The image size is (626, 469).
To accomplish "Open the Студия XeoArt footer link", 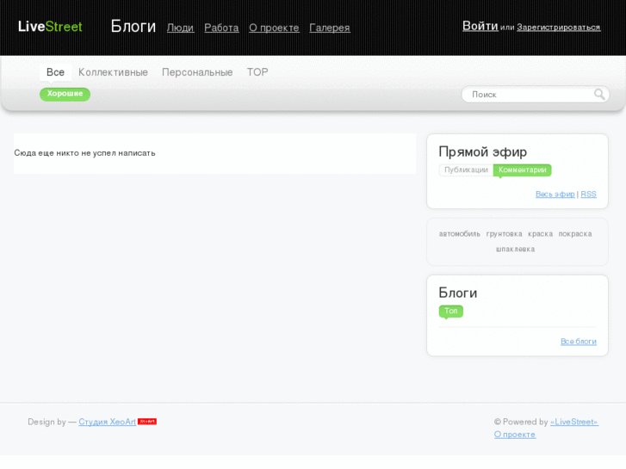I will pos(107,422).
